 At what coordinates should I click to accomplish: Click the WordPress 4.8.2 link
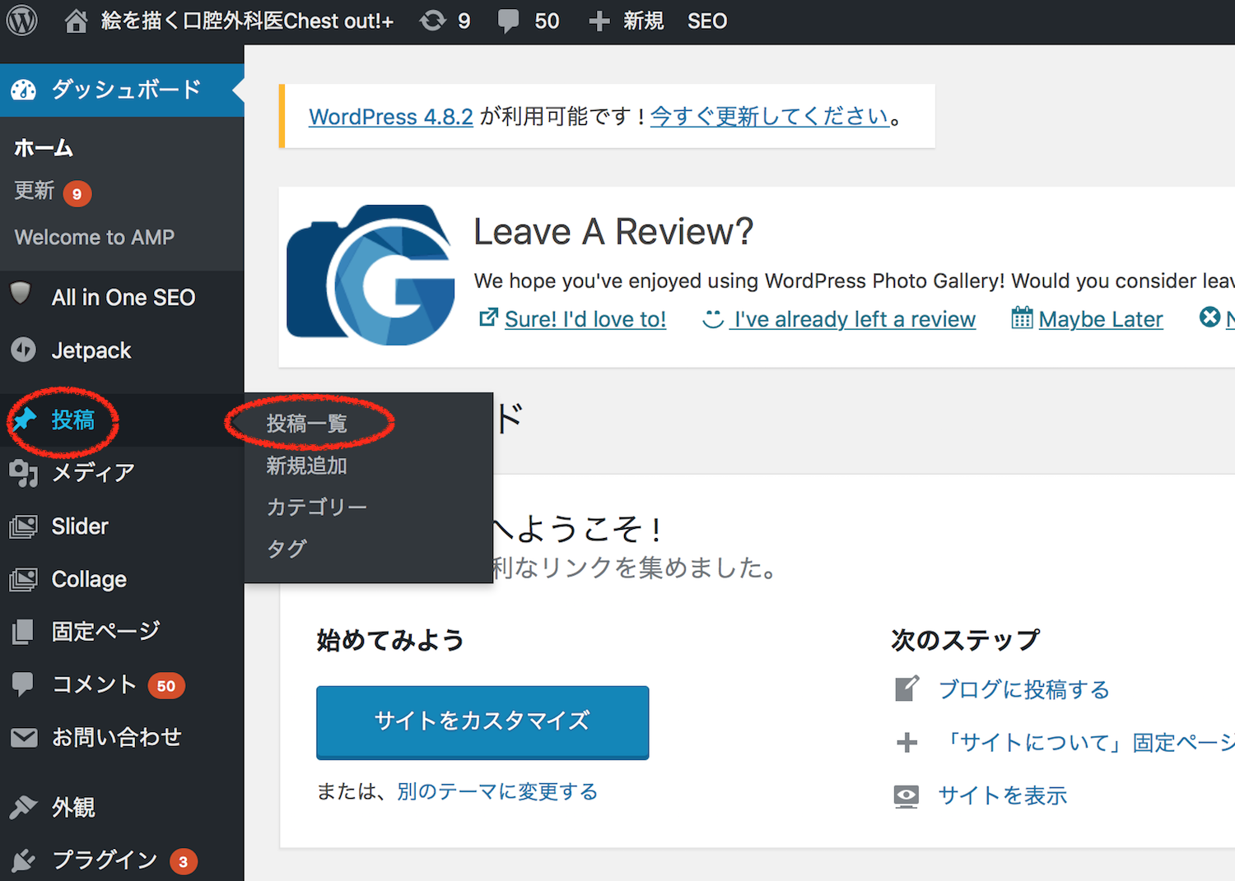391,117
